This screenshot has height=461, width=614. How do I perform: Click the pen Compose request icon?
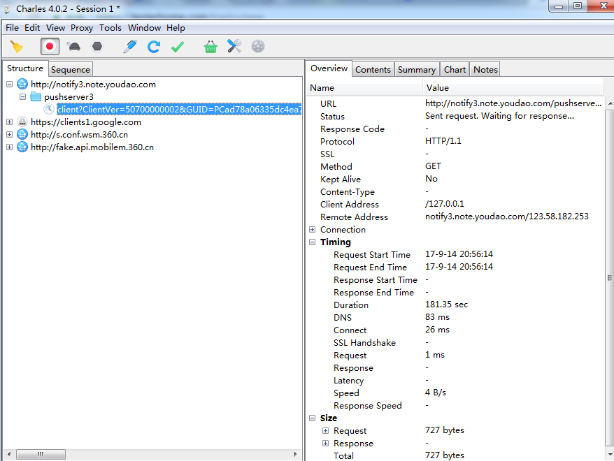click(130, 47)
